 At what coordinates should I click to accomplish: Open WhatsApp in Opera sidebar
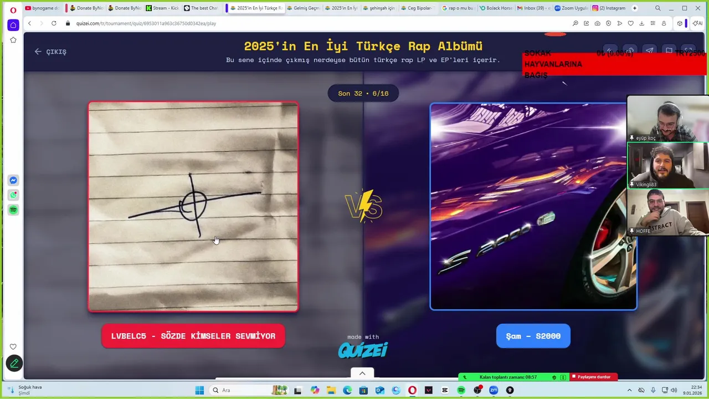13,195
